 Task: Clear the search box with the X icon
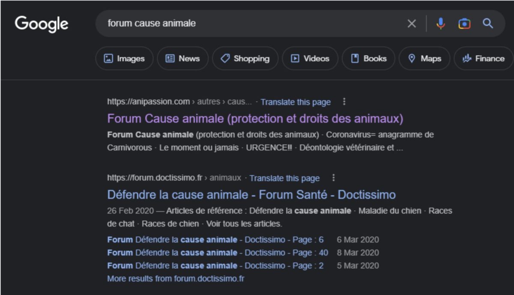coord(412,24)
